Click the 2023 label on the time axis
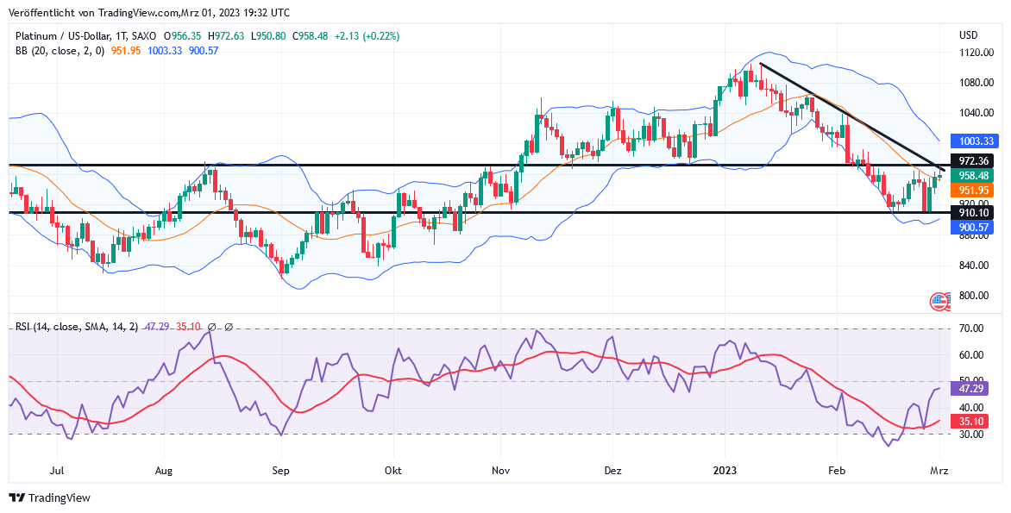The width and height of the screenshot is (1011, 513). tap(725, 472)
